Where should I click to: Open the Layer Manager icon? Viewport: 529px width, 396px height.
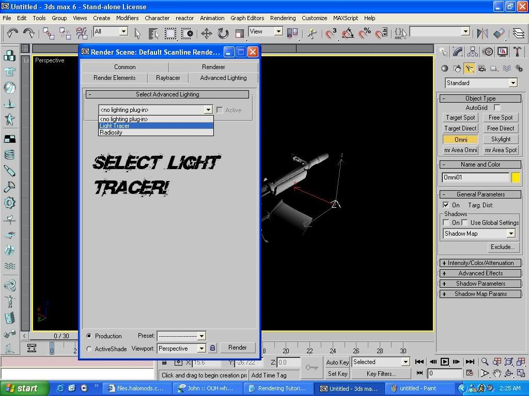pos(519,34)
